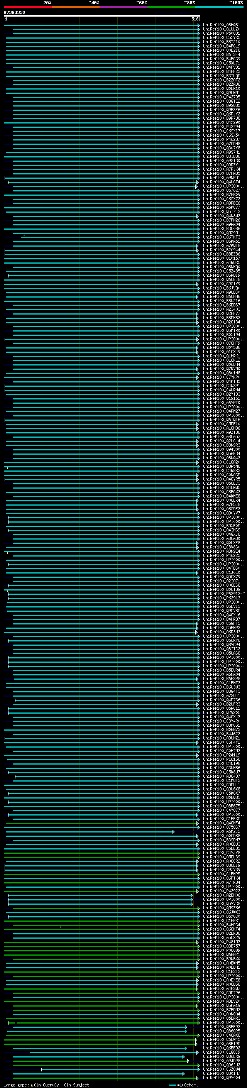Click the alignment bar for UniRef100_C6ZQW4
Screen dimensions: 247x1088
120,1069
